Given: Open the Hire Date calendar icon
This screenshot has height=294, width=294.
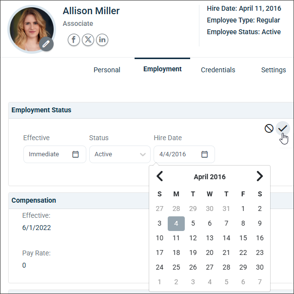Looking at the screenshot, I should (204, 154).
